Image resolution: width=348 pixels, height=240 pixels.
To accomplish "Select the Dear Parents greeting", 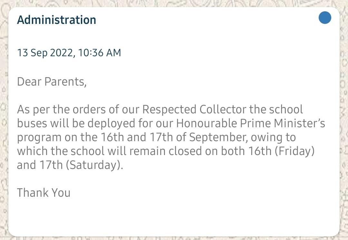I will [52, 82].
